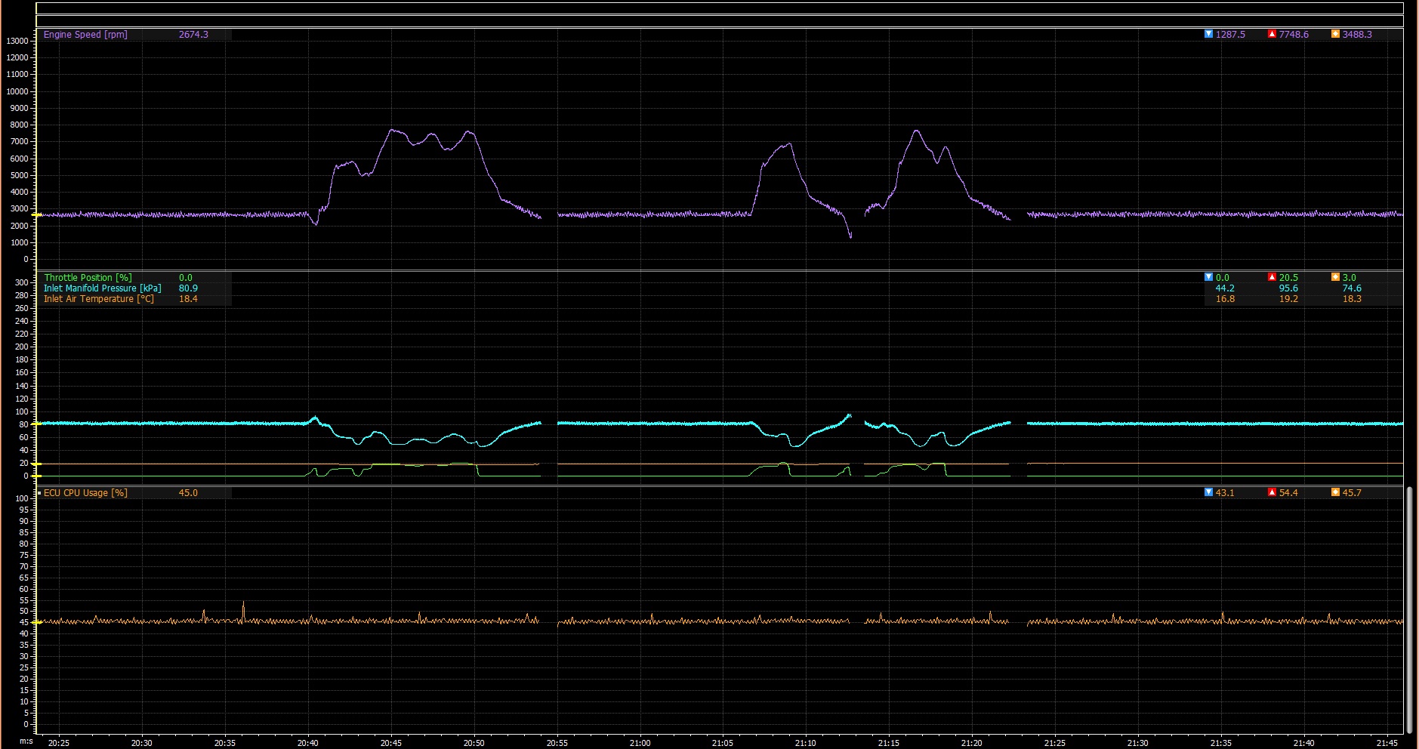Click the Inlet Air Temperature average 18.3
The height and width of the screenshot is (749, 1419).
coord(1352,299)
